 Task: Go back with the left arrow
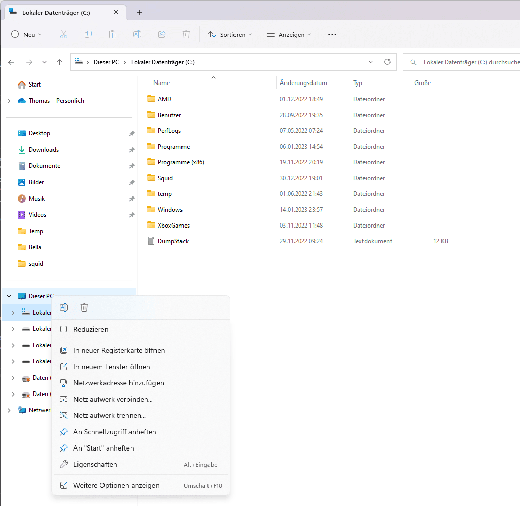11,62
